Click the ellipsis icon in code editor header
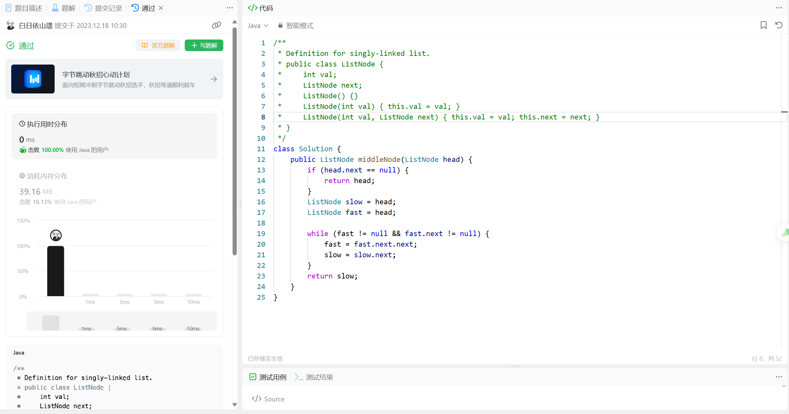789x414 pixels. (x=779, y=7)
